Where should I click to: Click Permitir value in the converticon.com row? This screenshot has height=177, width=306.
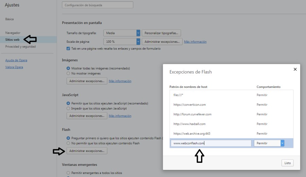(262, 104)
